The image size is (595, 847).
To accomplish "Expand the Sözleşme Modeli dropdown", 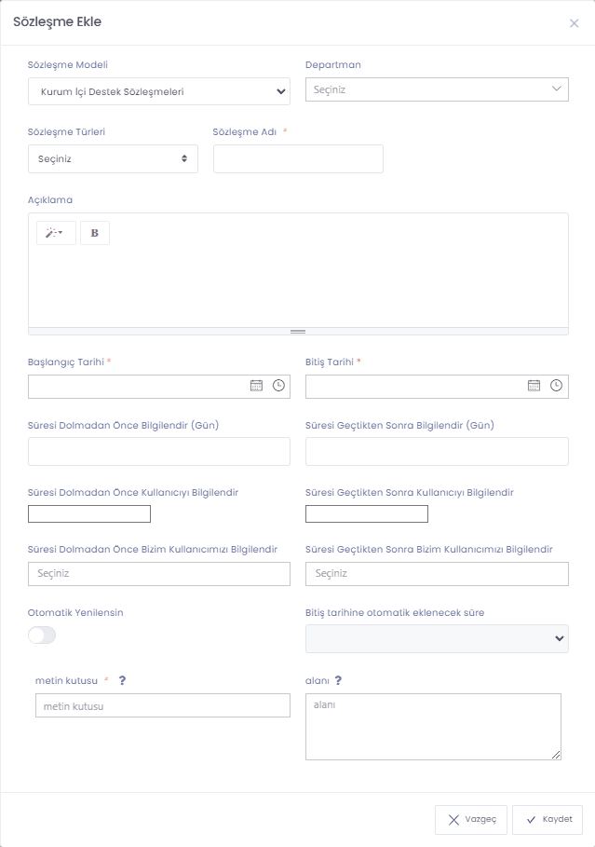I will (159, 91).
